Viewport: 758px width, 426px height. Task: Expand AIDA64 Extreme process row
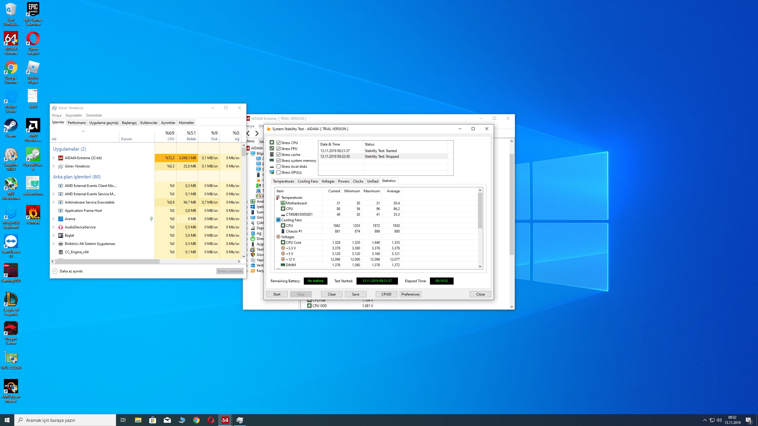[x=54, y=158]
